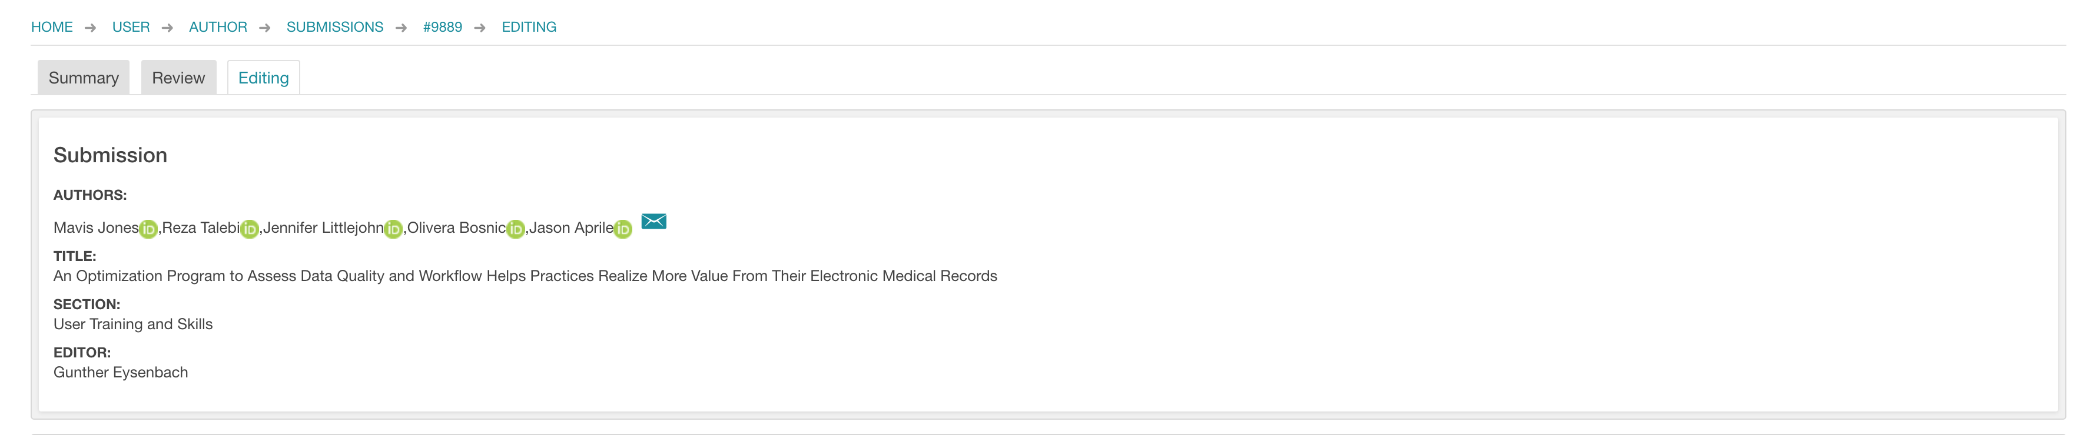
Task: Click the USER breadcrumb link
Action: (131, 28)
